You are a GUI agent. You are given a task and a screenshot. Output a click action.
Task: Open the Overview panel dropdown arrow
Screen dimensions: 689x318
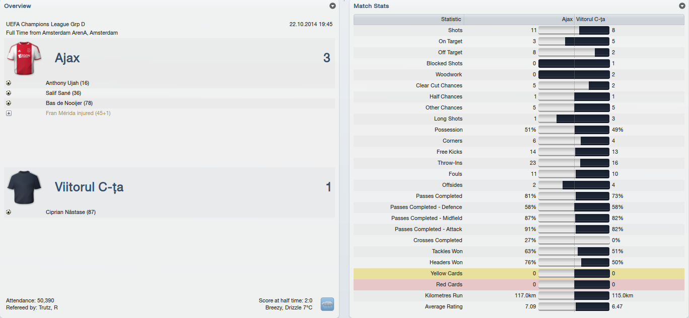click(x=332, y=6)
